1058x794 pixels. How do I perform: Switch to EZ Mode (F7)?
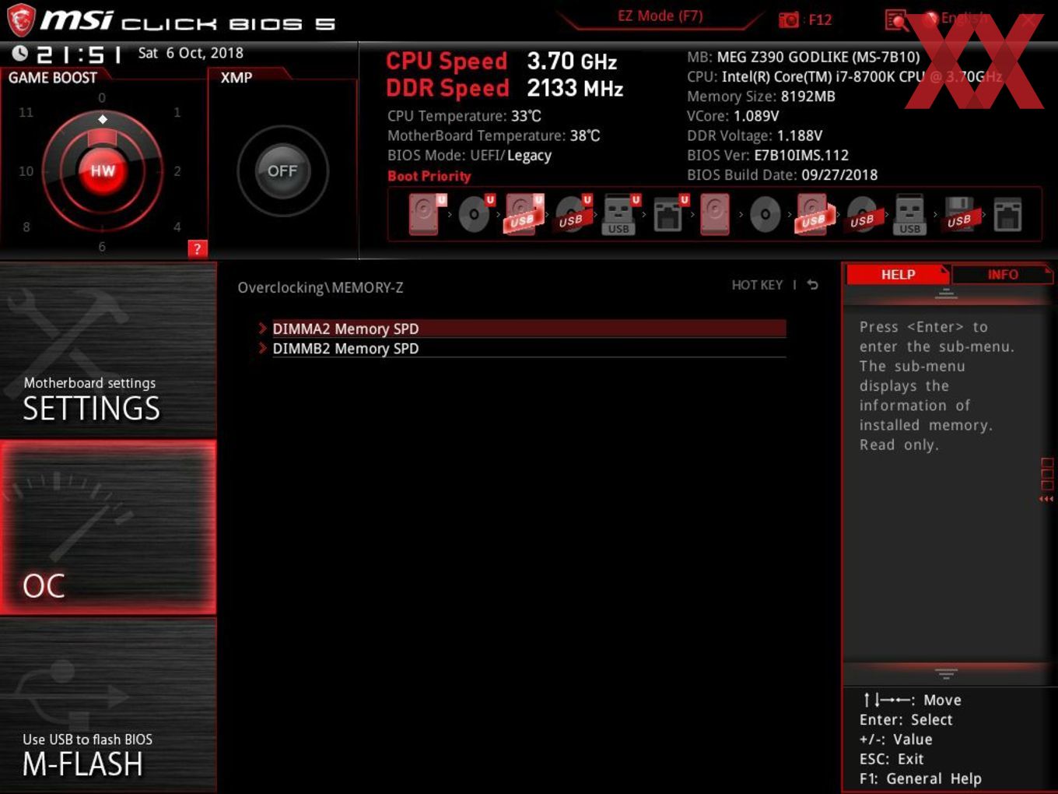(x=660, y=16)
